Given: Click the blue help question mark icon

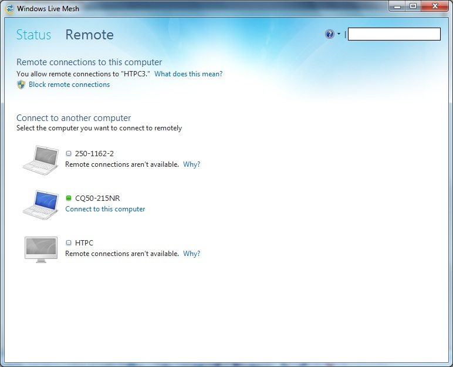Looking at the screenshot, I should tap(330, 34).
